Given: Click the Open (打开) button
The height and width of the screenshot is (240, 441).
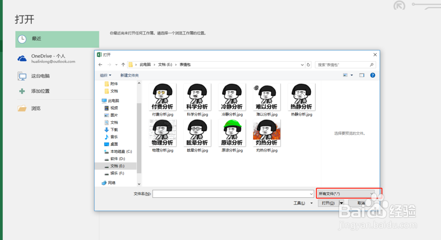Looking at the screenshot, I should 328,203.
